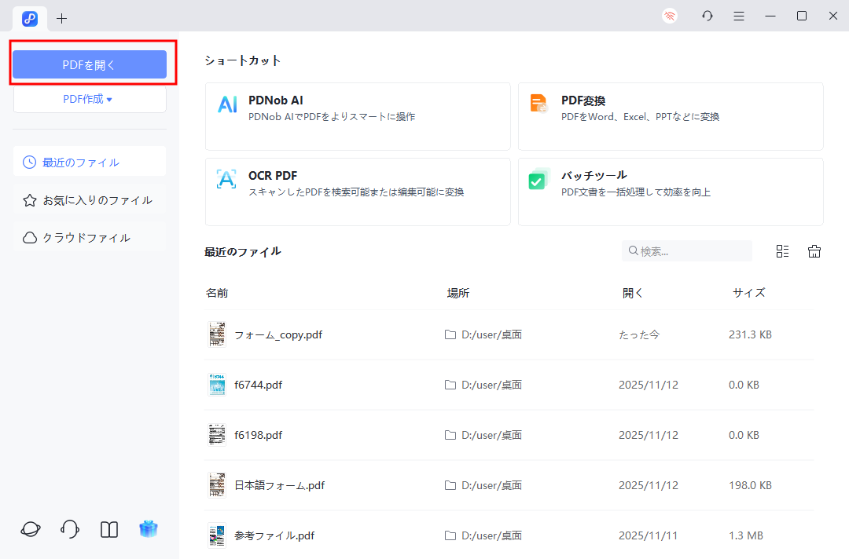Open the hamburger menu in the titlebar
Viewport: 849px width, 559px height.
(x=738, y=15)
